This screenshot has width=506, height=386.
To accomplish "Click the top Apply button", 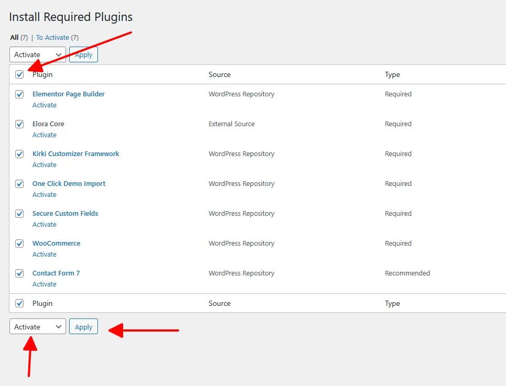I will coord(83,54).
